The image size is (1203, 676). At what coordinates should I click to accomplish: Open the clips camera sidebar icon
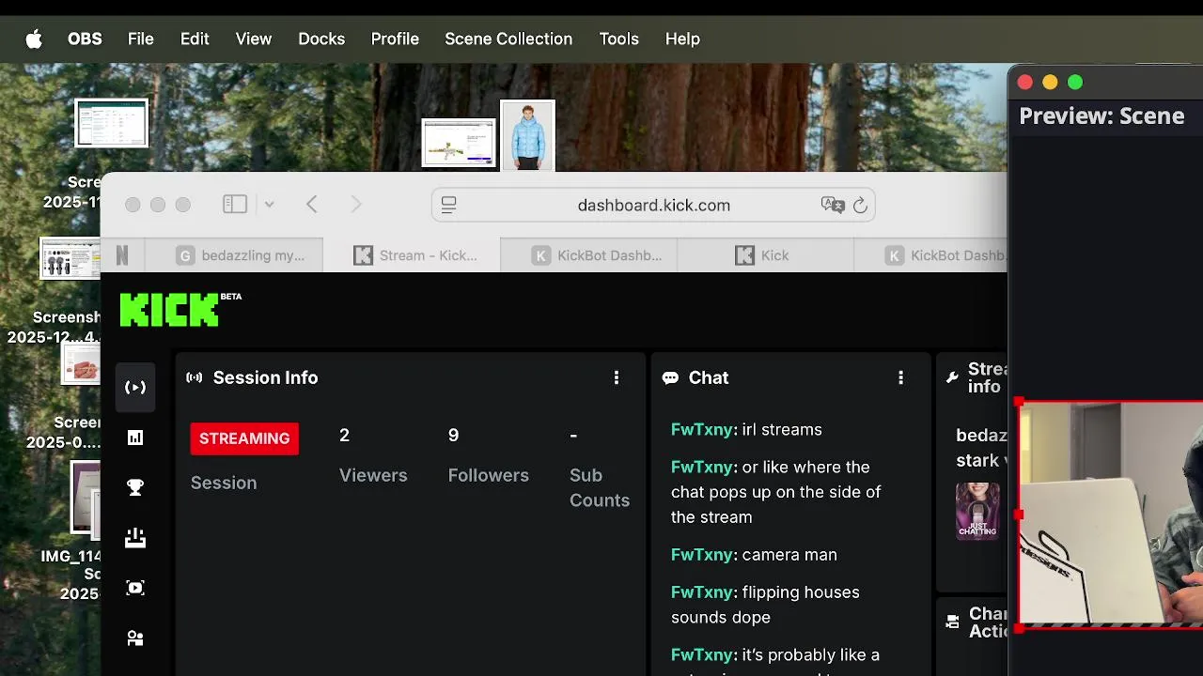click(x=135, y=588)
